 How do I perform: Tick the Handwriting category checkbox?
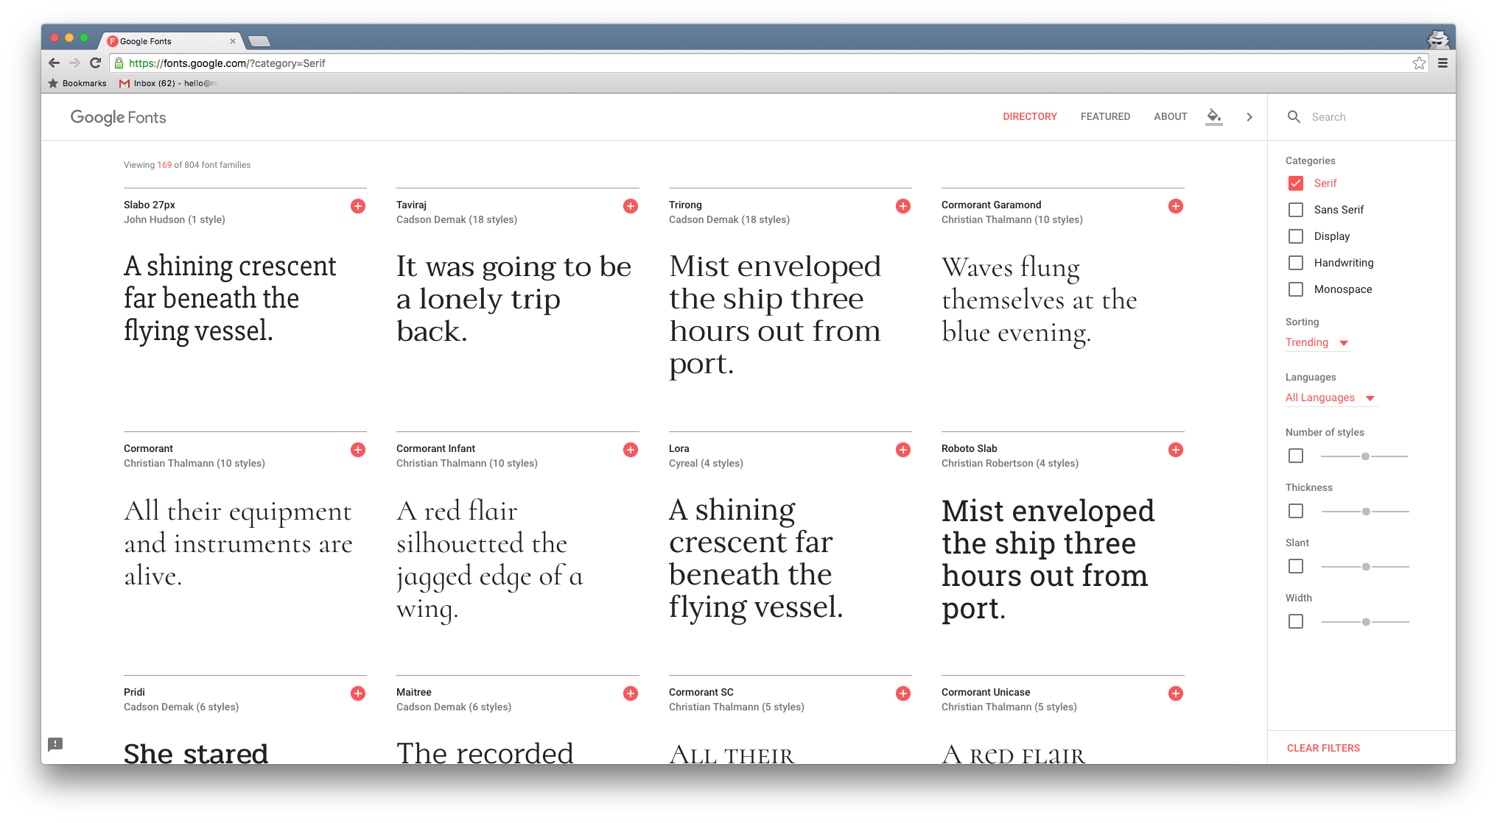[x=1296, y=263]
